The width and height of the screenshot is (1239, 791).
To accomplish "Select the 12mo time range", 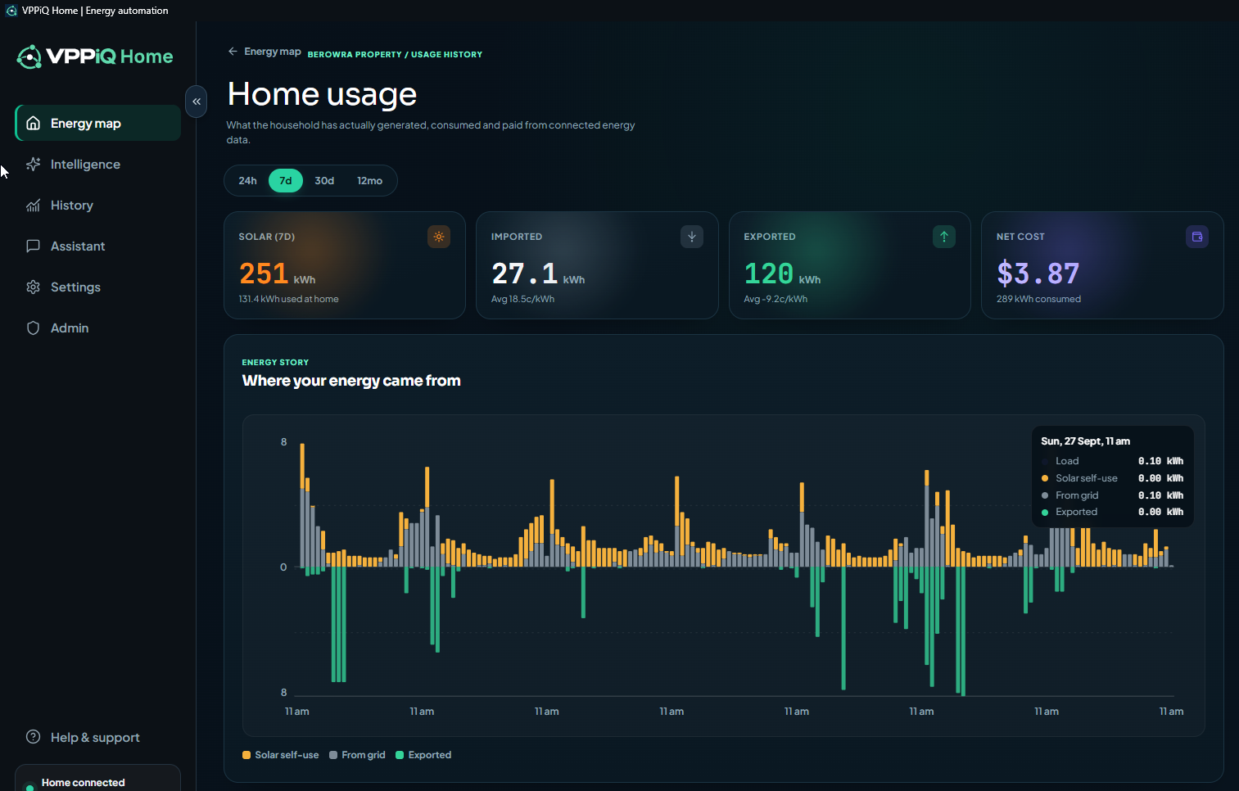I will (369, 181).
